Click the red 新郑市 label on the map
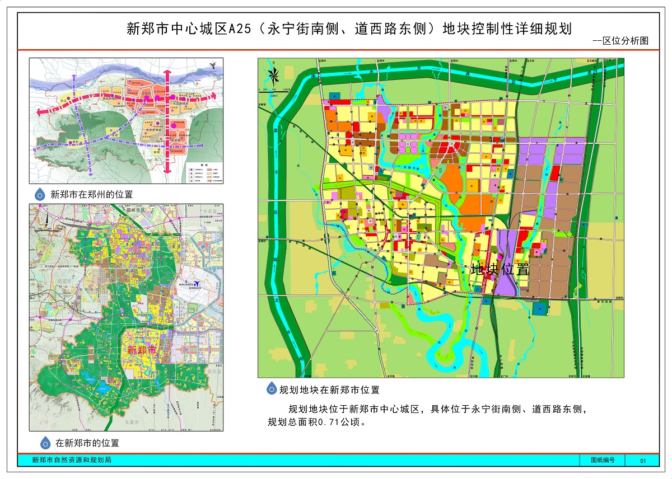 click(141, 351)
